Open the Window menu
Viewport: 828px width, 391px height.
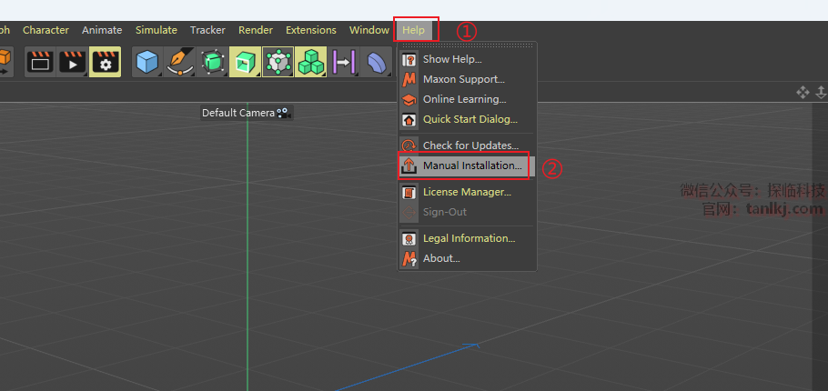click(369, 30)
